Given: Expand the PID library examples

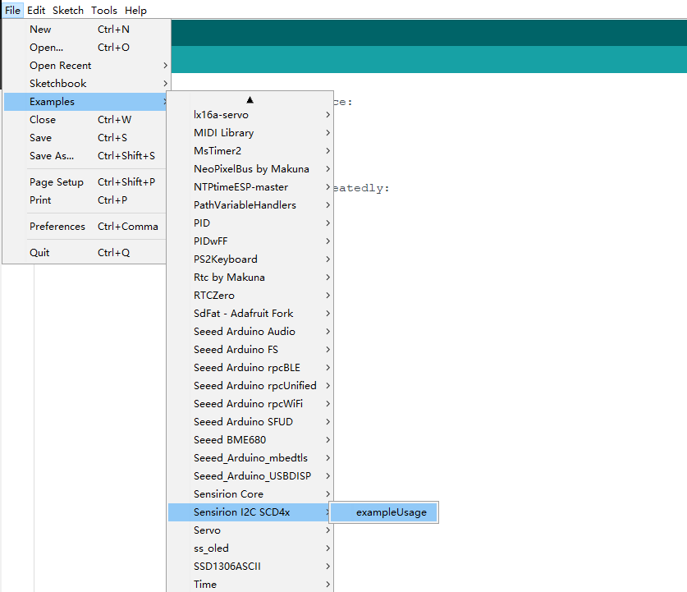Looking at the screenshot, I should click(250, 223).
